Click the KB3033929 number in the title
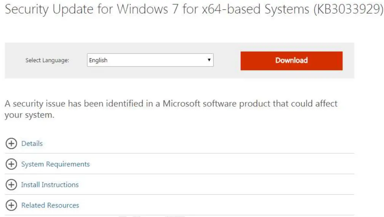Viewport: 384px width, 217px height. 347,10
